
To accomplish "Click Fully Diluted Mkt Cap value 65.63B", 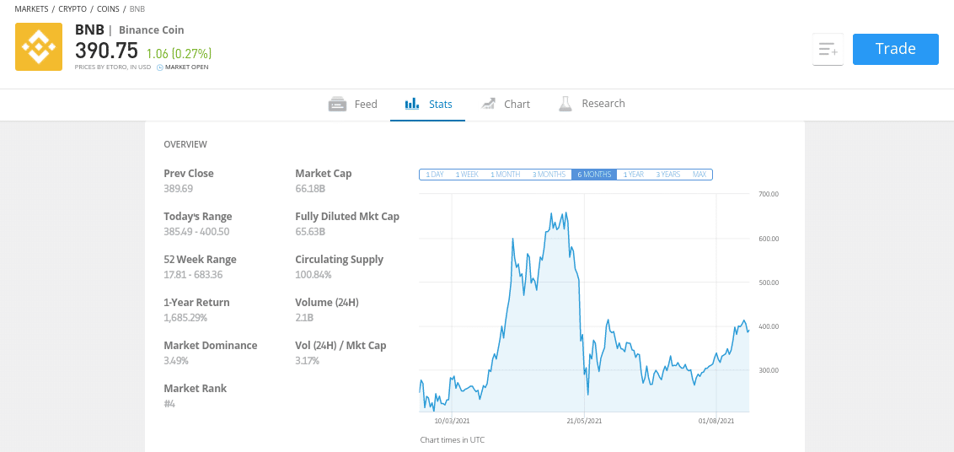I will (310, 232).
